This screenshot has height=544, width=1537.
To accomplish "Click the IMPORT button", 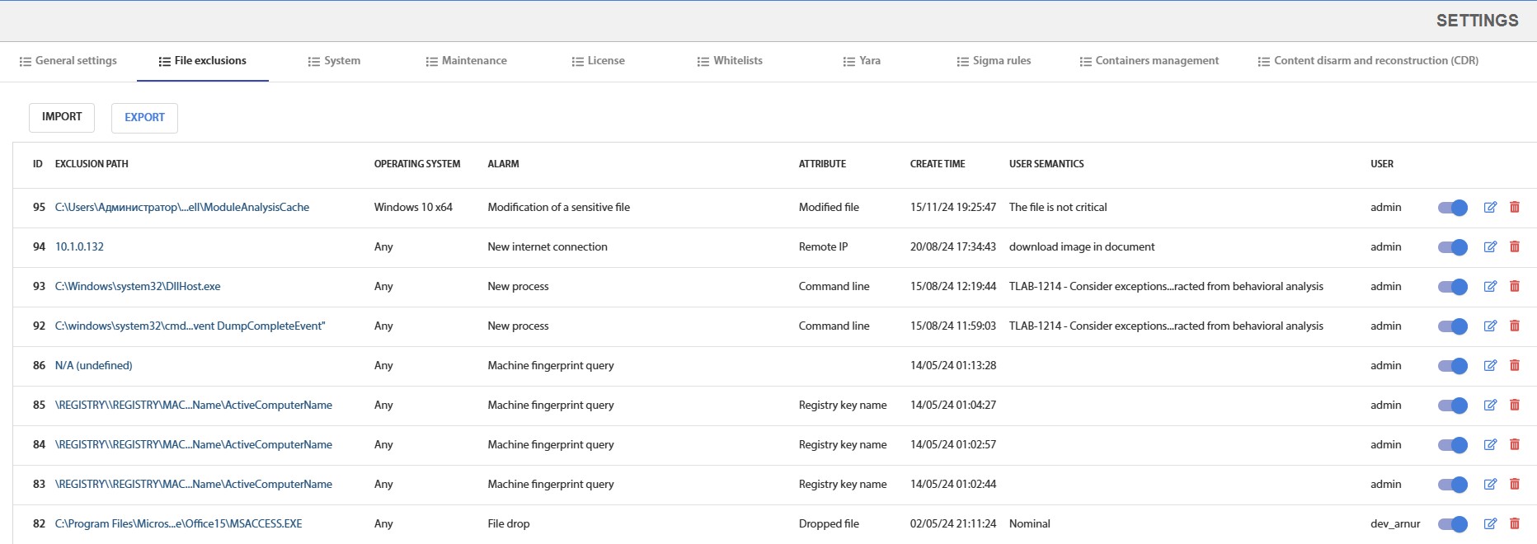I will pyautogui.click(x=62, y=117).
